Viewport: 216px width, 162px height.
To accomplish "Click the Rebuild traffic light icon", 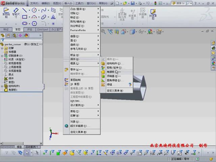I will (156, 3).
